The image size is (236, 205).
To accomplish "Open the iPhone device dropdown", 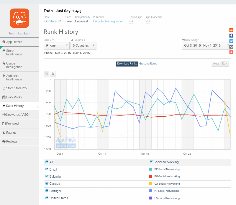I will pos(57,46).
